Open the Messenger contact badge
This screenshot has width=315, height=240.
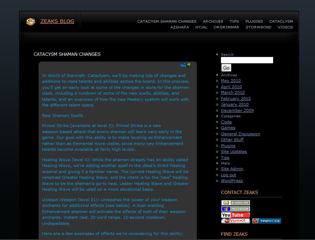pyautogui.click(x=236, y=209)
